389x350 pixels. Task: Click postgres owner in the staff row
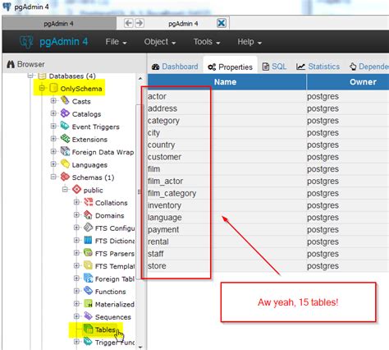pyautogui.click(x=323, y=254)
